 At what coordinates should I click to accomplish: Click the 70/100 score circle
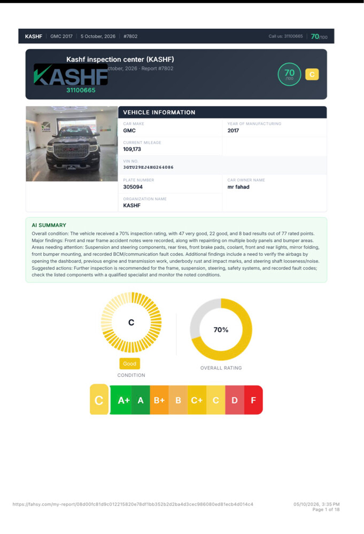(289, 74)
